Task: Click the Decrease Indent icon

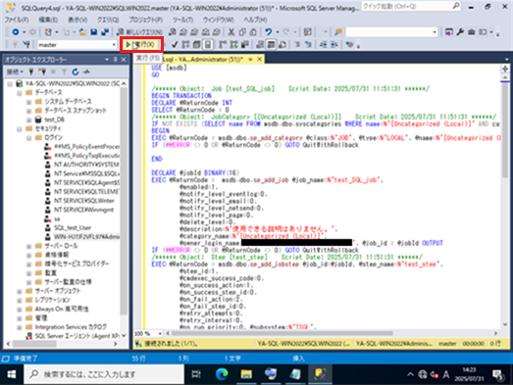Action: 323,44
